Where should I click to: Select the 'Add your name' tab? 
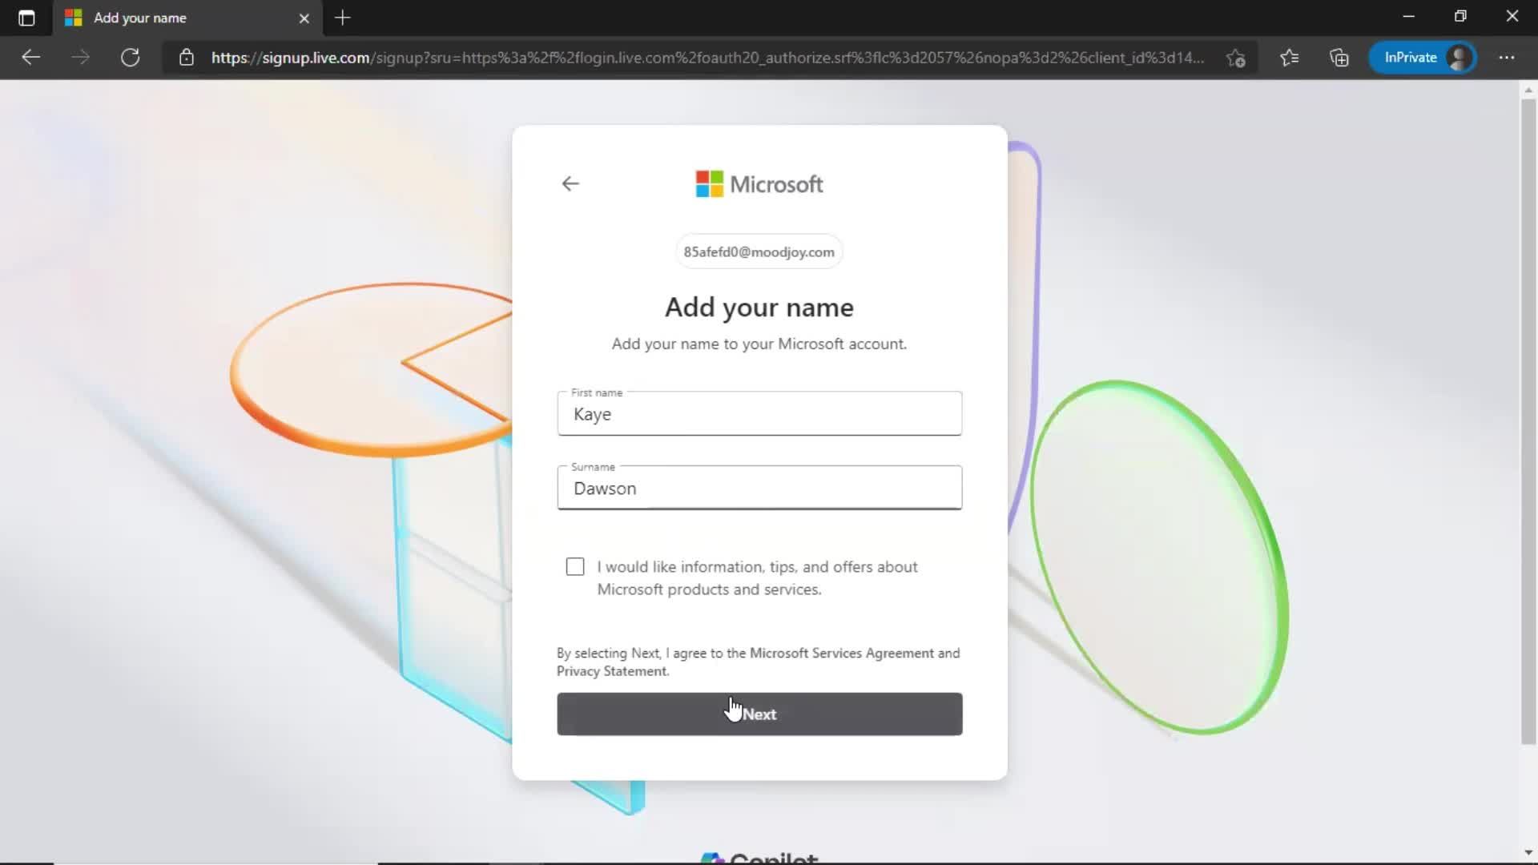click(187, 18)
